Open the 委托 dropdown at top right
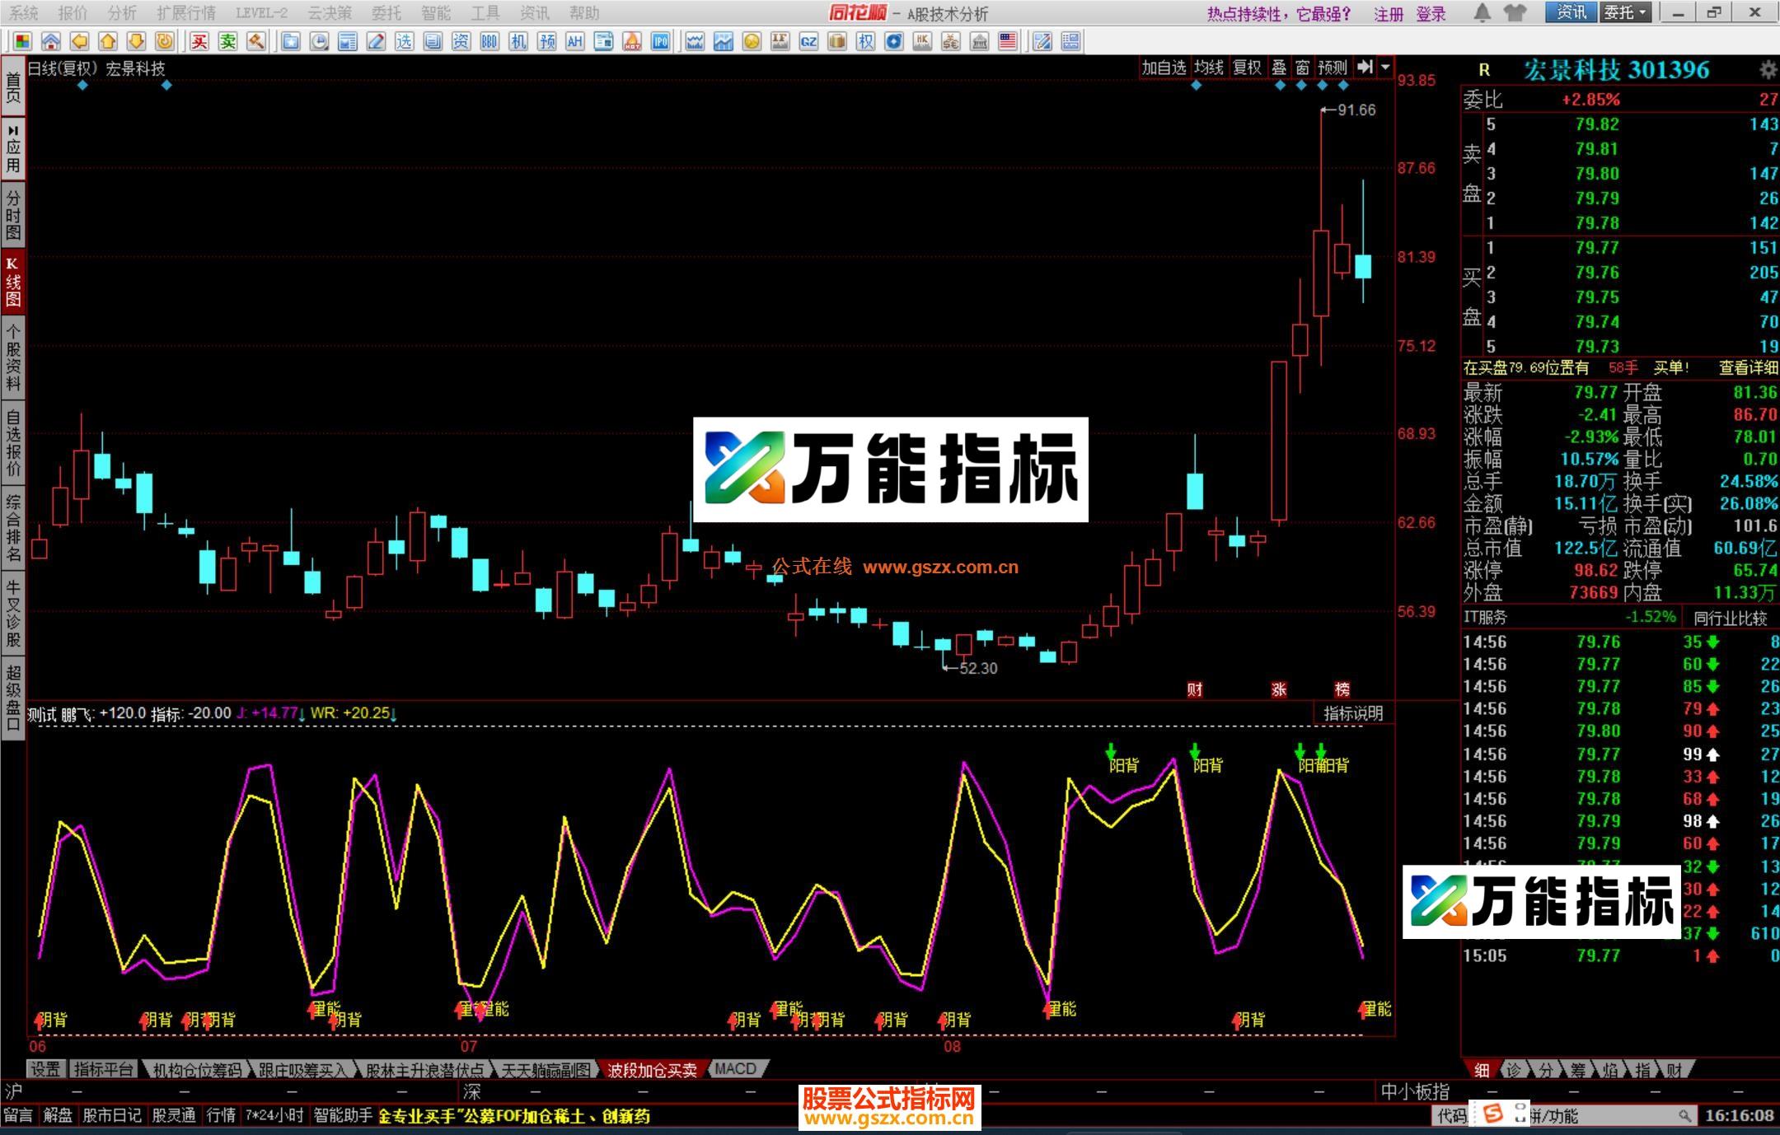Viewport: 1780px width, 1135px height. pyautogui.click(x=1625, y=13)
